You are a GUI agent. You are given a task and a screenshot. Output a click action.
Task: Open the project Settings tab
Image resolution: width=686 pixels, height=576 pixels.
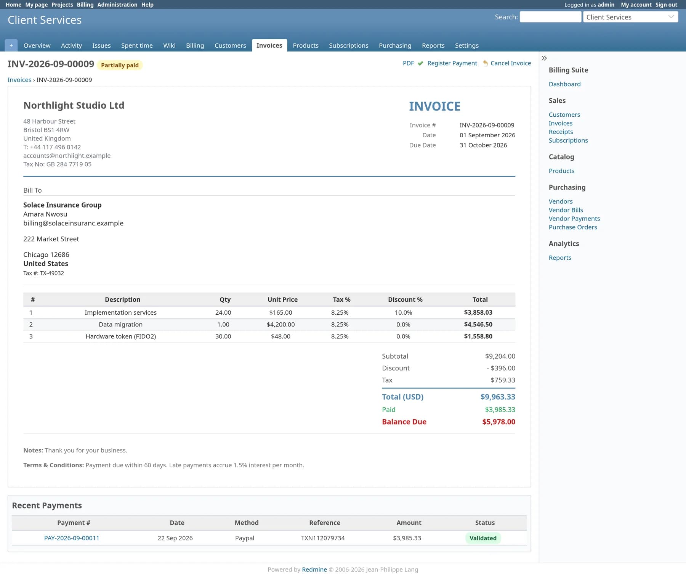coord(466,45)
